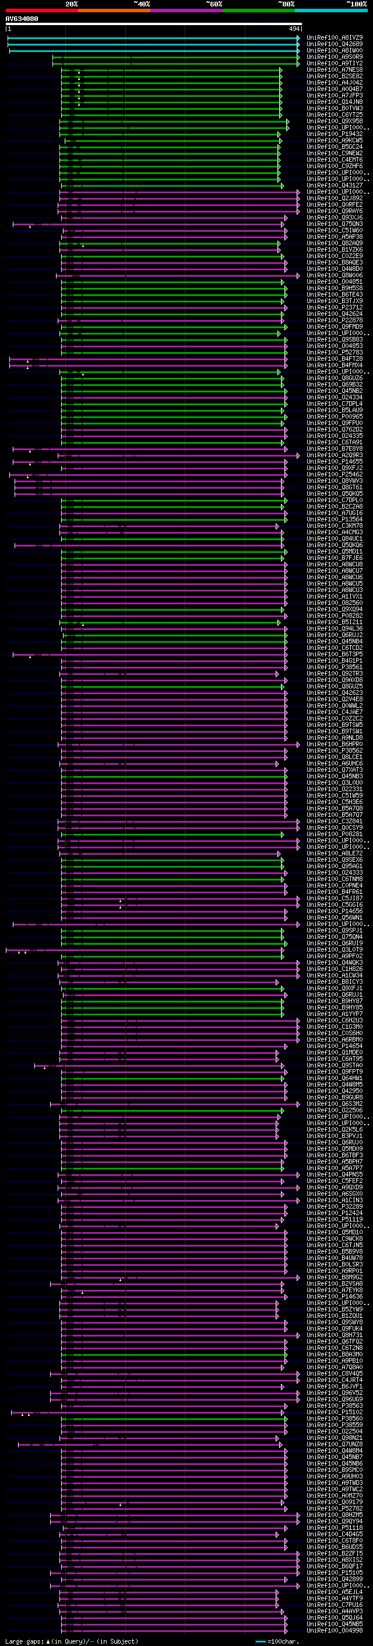
Task: Click hit label UniRef100_A5AP38
Action: (335, 236)
